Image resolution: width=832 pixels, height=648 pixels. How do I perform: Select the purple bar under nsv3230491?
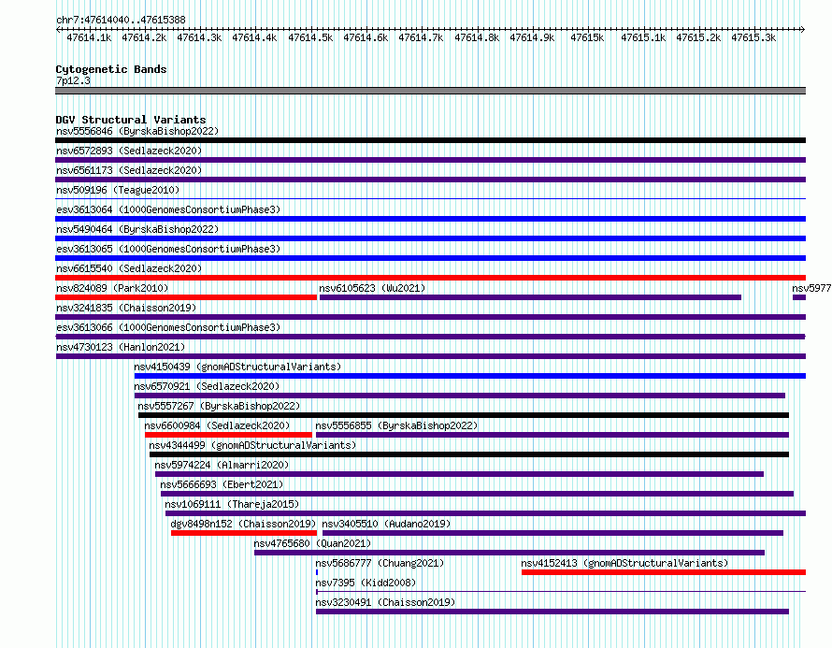(x=552, y=612)
